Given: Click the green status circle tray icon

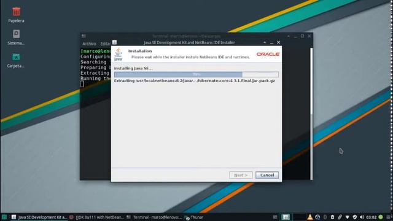Looking at the screenshot, I should (x=381, y=217).
